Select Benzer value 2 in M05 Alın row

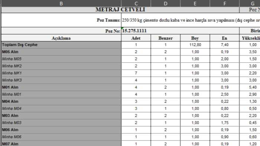[166, 52]
